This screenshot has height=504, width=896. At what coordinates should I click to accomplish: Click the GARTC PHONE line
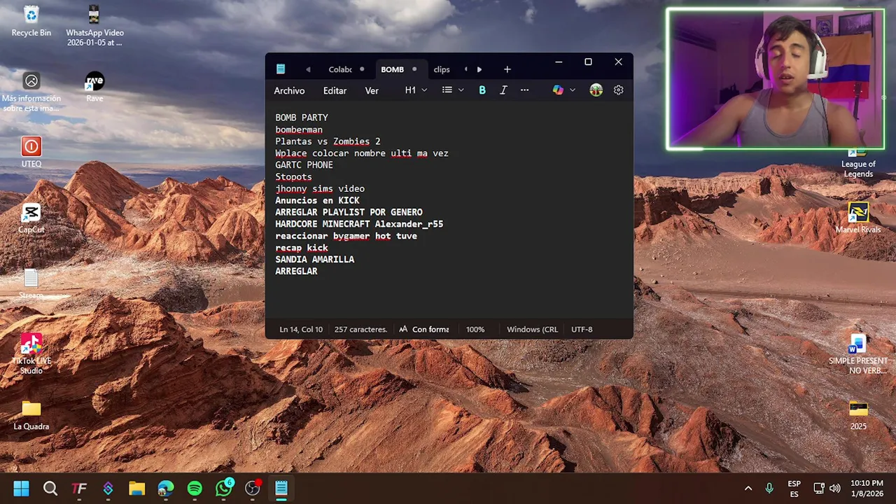pos(304,165)
